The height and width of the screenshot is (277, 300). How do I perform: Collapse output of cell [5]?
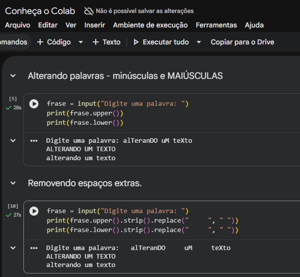(x=13, y=141)
